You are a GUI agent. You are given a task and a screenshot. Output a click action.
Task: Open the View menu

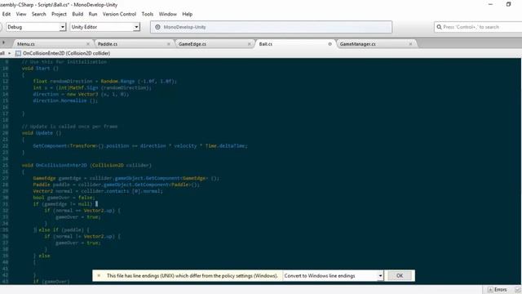coord(21,14)
